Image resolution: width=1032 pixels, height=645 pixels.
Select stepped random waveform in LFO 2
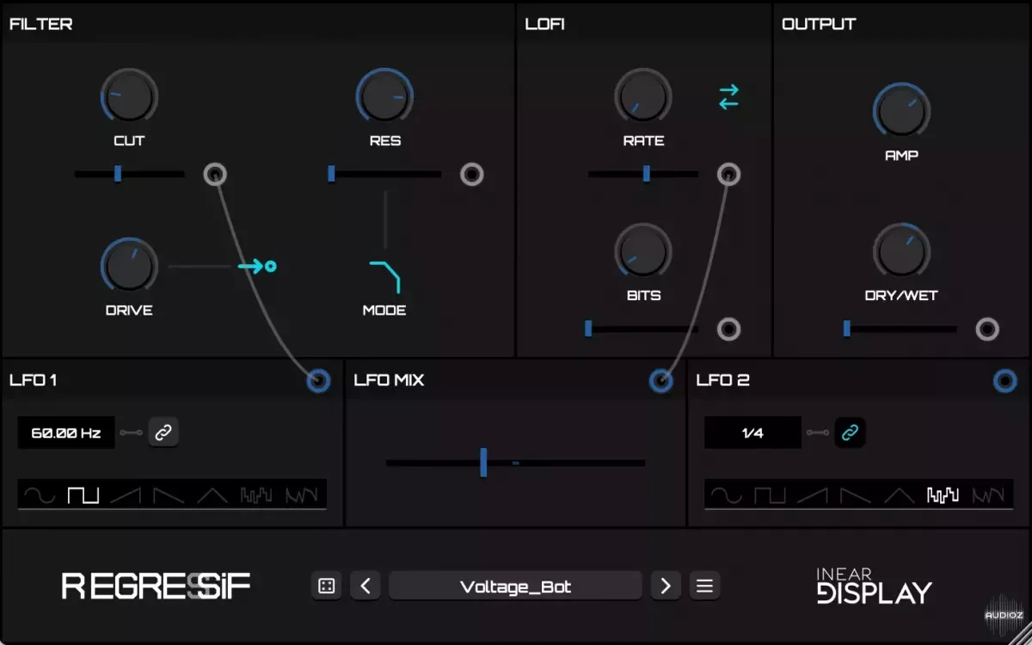943,494
